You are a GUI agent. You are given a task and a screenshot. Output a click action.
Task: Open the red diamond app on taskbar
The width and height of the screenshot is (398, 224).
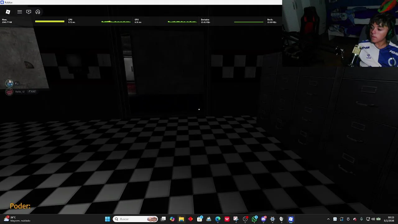(x=190, y=219)
